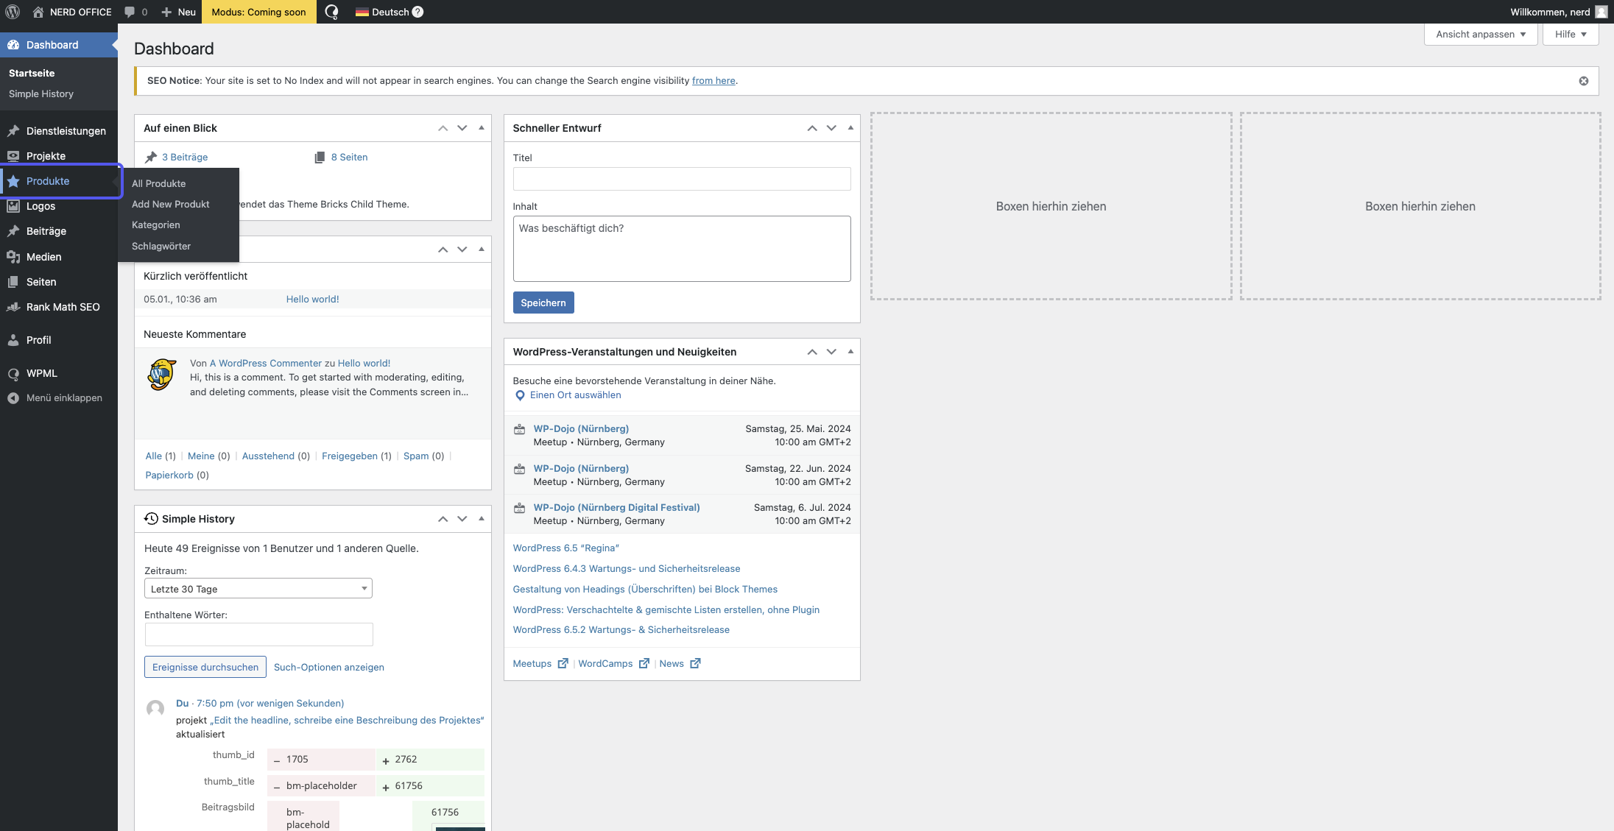The height and width of the screenshot is (831, 1614).
Task: Expand the Hilfe dropdown tab
Action: [1571, 34]
